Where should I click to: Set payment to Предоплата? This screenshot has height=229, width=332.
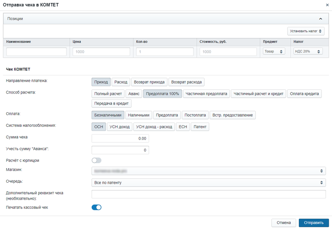click(167, 115)
